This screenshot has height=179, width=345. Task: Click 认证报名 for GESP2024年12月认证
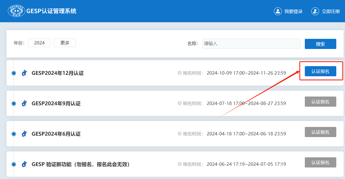coord(321,71)
